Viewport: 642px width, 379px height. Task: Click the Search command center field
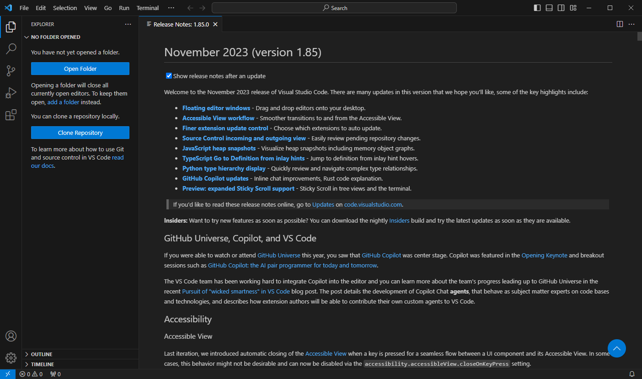[x=334, y=8]
